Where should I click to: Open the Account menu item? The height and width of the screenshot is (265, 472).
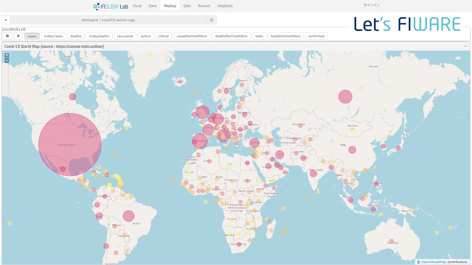(x=204, y=6)
